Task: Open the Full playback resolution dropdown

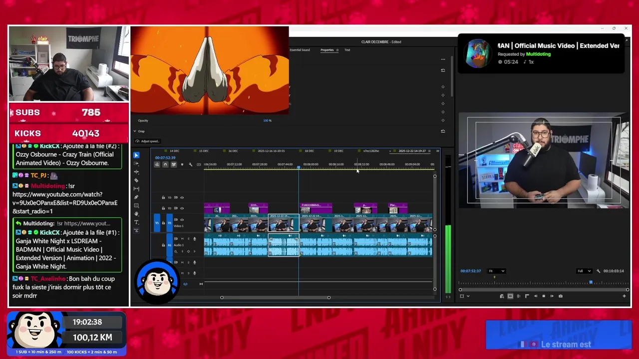Action: [584, 271]
